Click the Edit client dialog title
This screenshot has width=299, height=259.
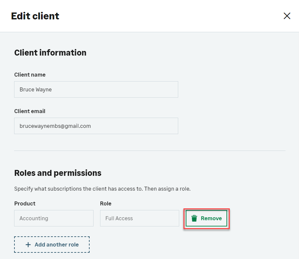click(35, 16)
